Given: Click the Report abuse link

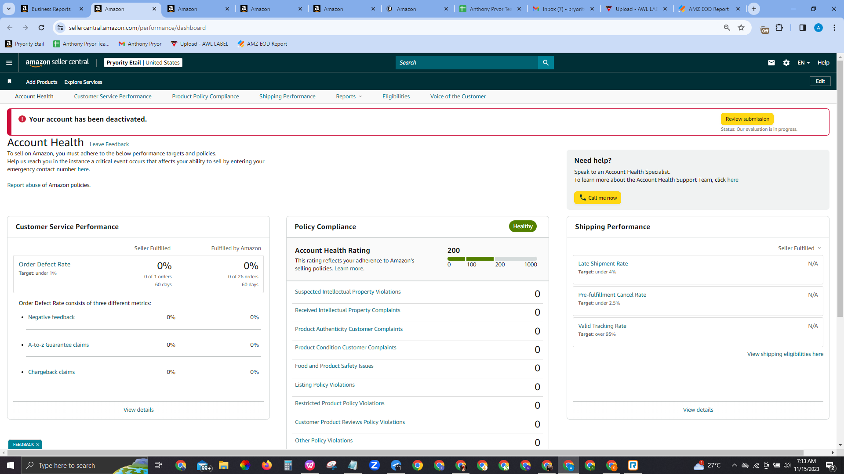Looking at the screenshot, I should [x=24, y=185].
